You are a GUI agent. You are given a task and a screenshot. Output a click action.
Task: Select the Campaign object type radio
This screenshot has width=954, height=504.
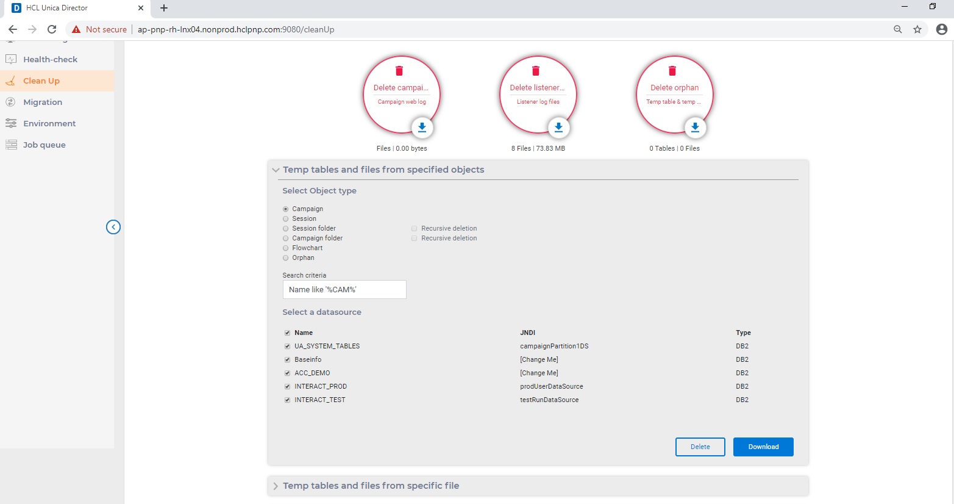[286, 209]
